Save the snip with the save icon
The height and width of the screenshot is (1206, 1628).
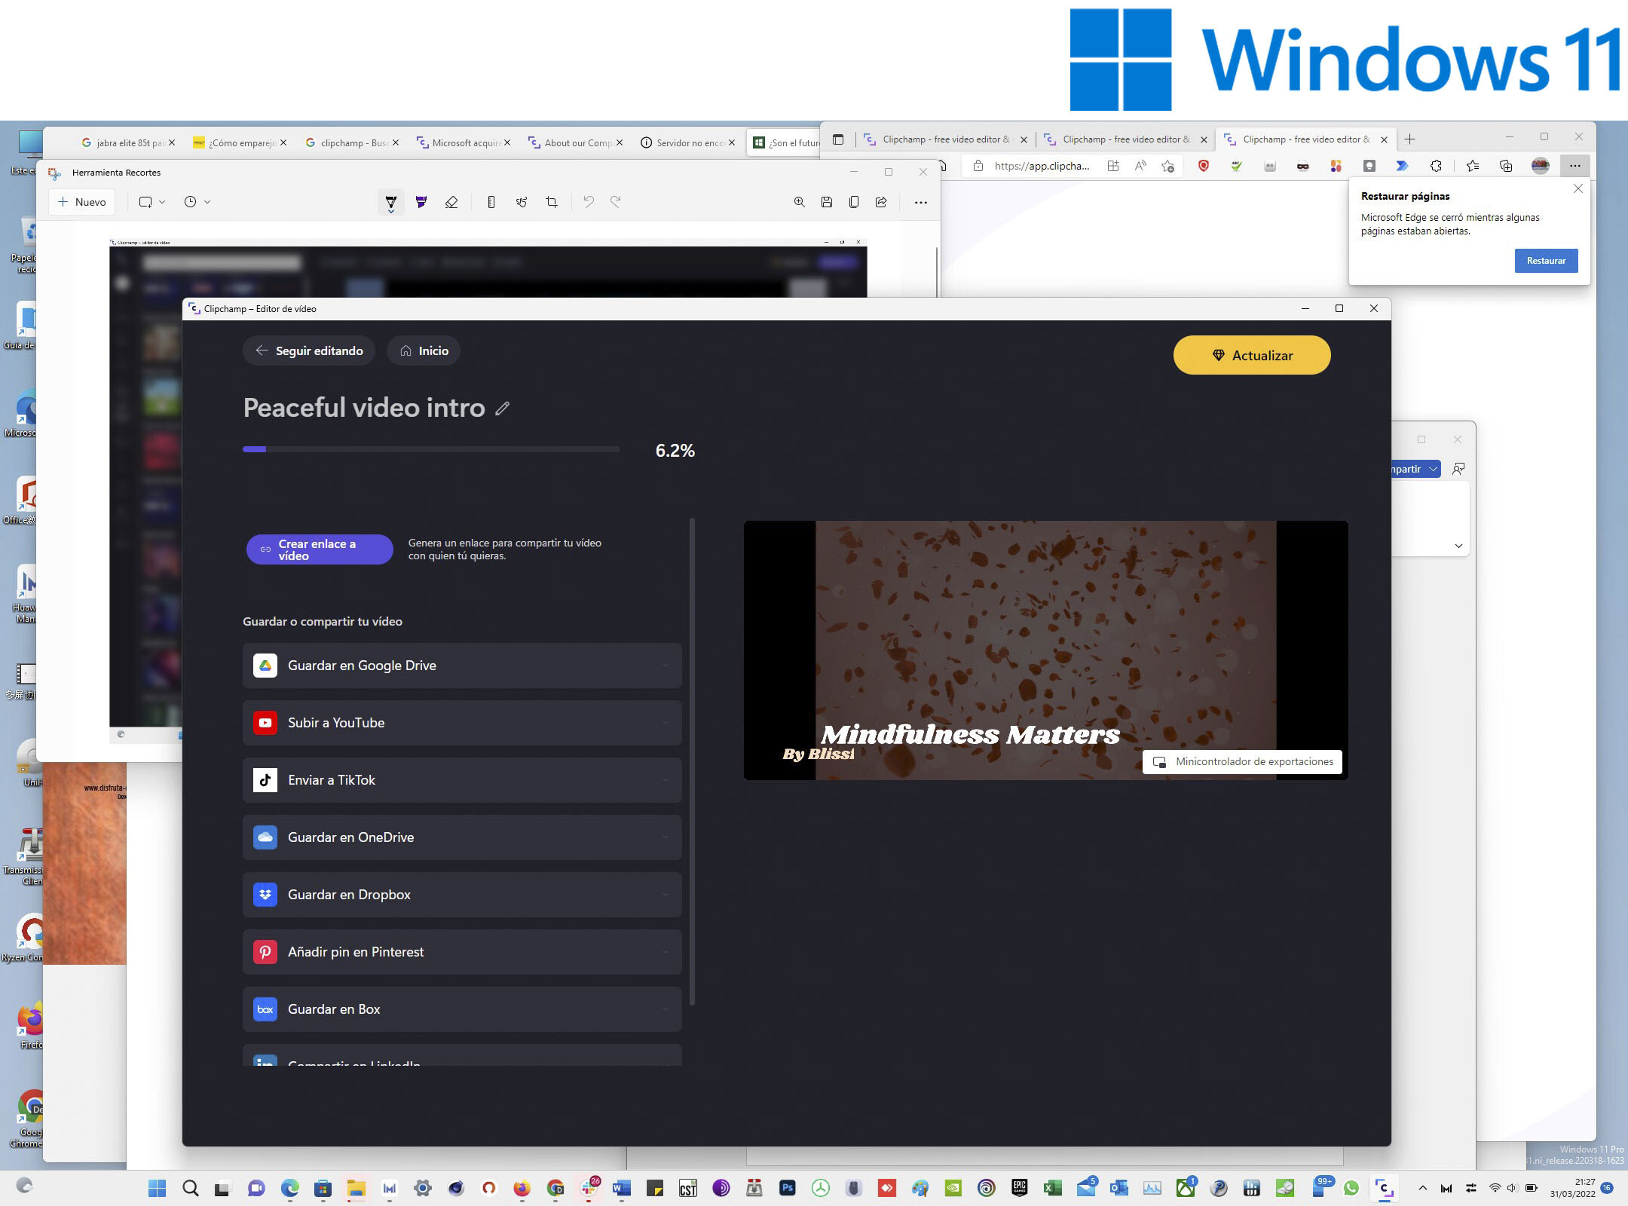point(826,202)
